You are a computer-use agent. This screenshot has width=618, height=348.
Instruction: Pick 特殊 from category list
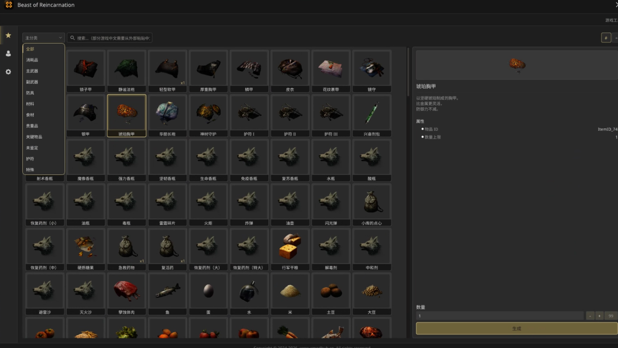tap(43, 170)
